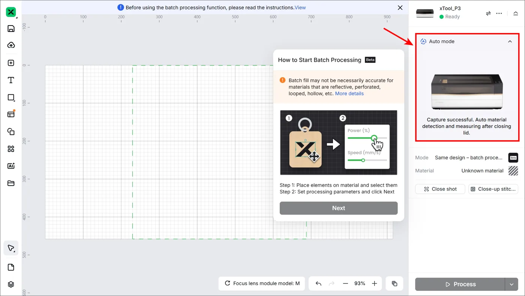
Task: Open the cloud upload icon
Action: point(11,45)
